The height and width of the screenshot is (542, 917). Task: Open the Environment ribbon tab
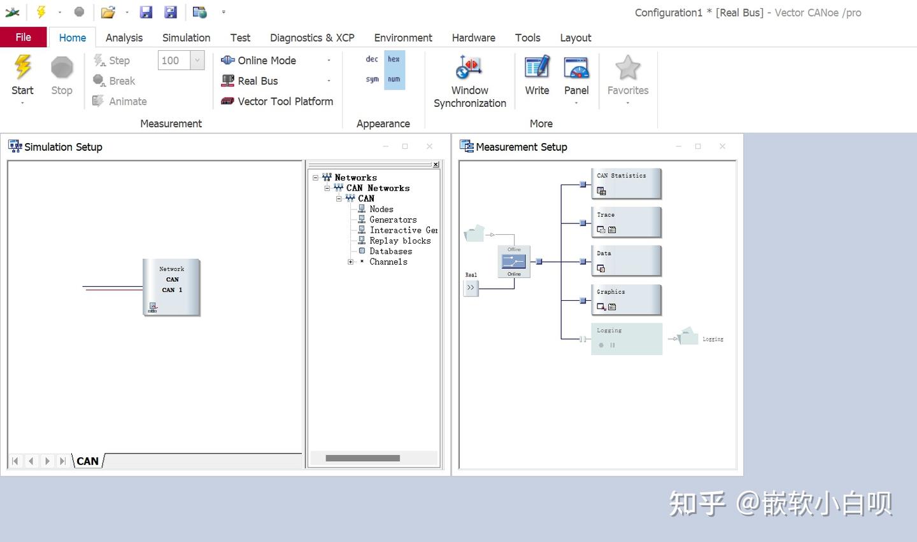pyautogui.click(x=403, y=38)
